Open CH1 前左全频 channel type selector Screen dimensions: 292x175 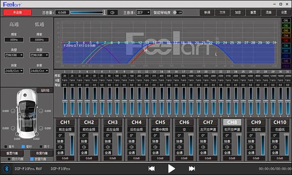65,129
